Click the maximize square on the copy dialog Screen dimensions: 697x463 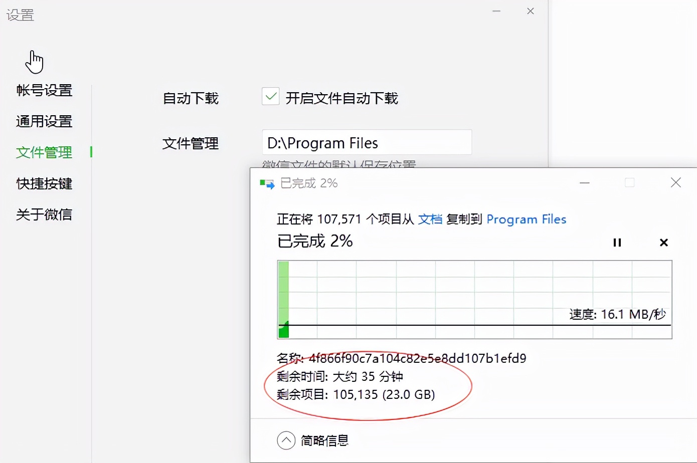[629, 183]
